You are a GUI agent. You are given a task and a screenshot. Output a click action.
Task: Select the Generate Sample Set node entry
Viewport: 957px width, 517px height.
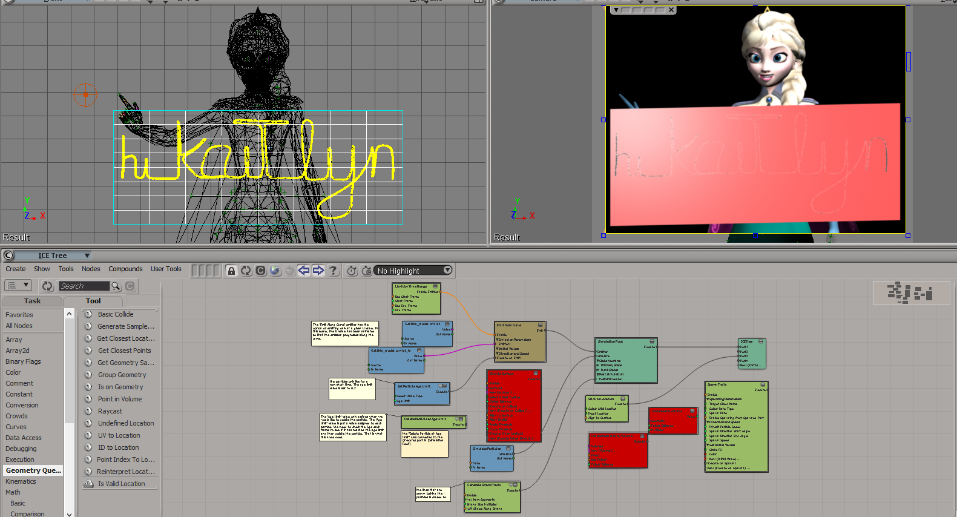tap(126, 326)
